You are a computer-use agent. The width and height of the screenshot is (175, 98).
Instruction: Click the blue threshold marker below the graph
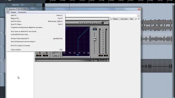coord(78,55)
